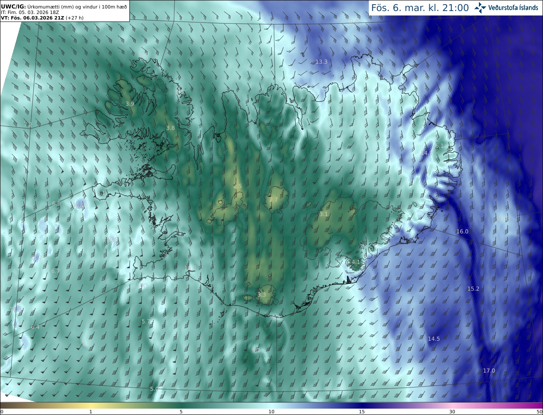Screen dimensions: 543x415
Task: Click the 2.5 value in central Iceland
Action: [x=238, y=186]
